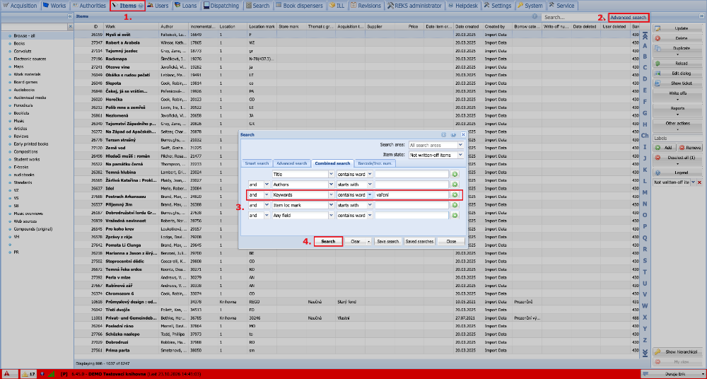
Task: Select Board games in category list
Action: tap(25, 82)
